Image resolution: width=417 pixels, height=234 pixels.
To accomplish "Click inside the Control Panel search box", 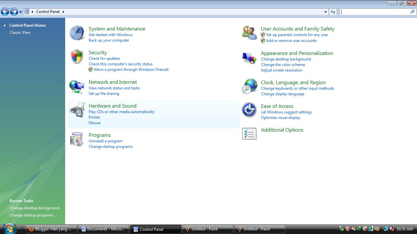I will coord(375,12).
